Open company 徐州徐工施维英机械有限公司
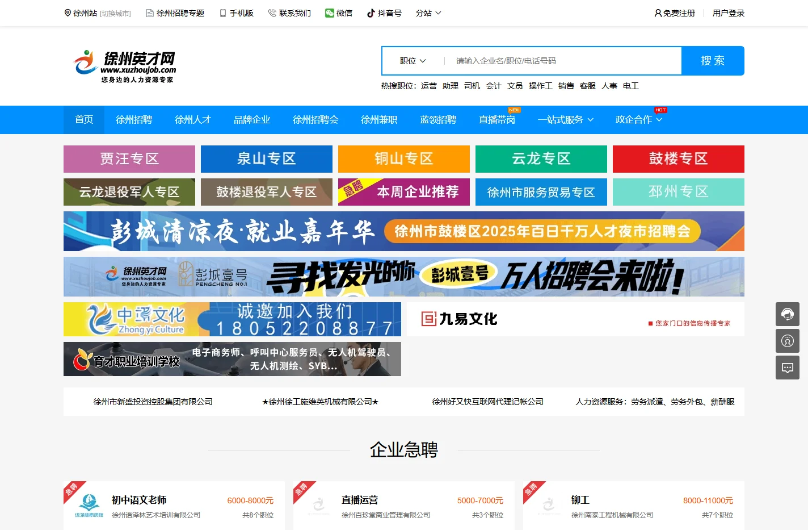This screenshot has width=808, height=530. tap(320, 402)
